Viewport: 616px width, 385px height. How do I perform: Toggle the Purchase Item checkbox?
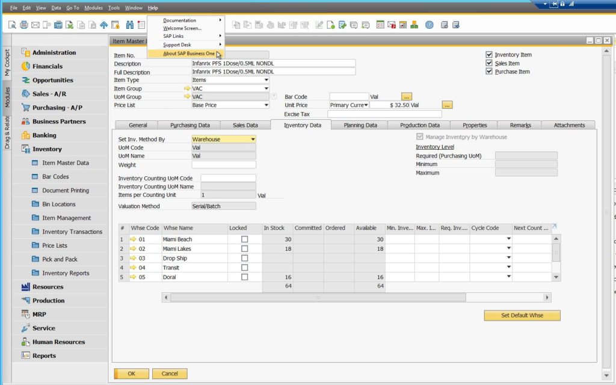coord(489,72)
